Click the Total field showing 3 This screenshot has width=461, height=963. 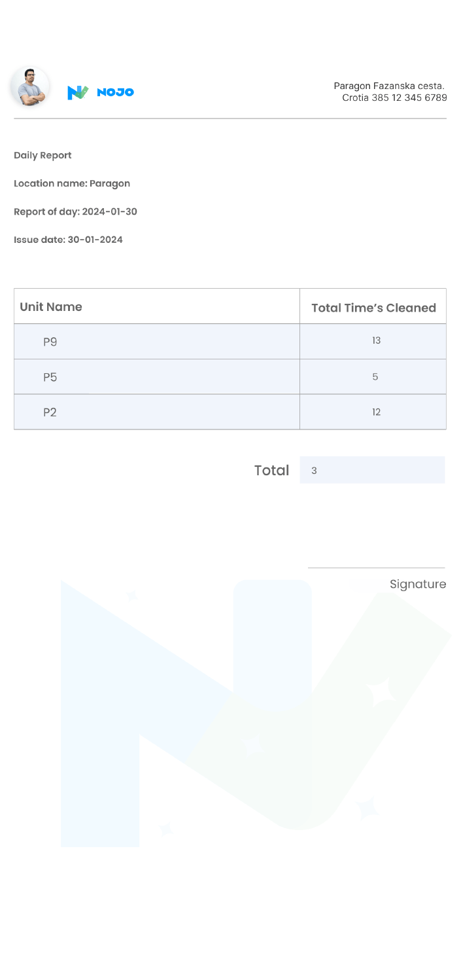point(372,470)
